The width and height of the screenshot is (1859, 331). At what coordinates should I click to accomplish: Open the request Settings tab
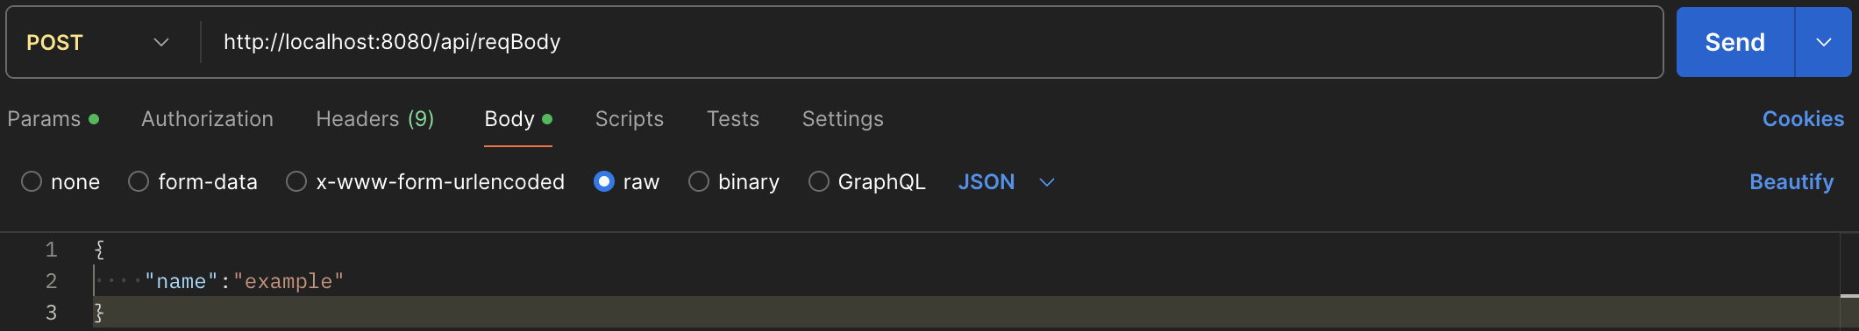[x=843, y=119]
